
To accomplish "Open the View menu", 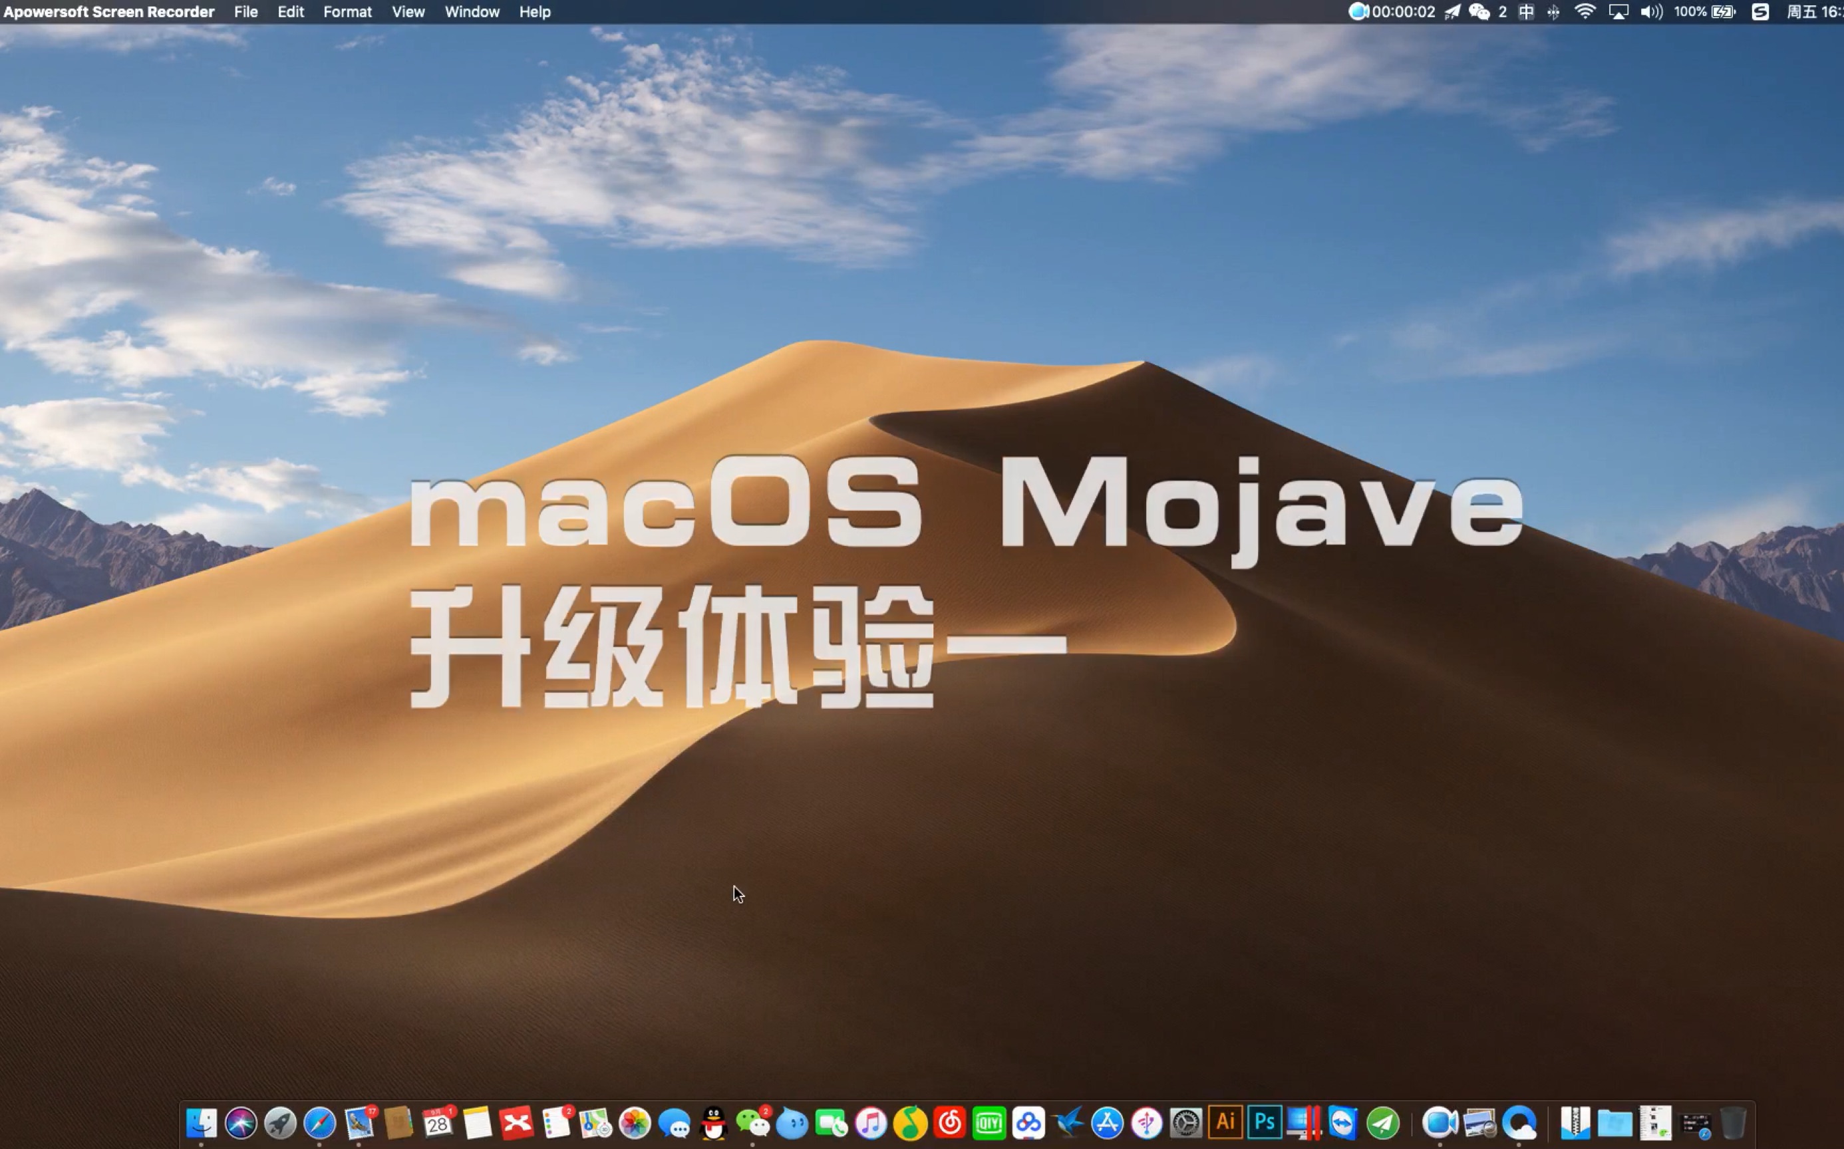I will [408, 11].
